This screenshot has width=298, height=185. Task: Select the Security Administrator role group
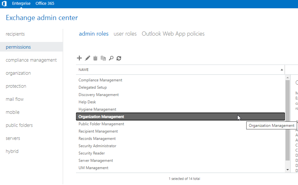click(x=97, y=146)
